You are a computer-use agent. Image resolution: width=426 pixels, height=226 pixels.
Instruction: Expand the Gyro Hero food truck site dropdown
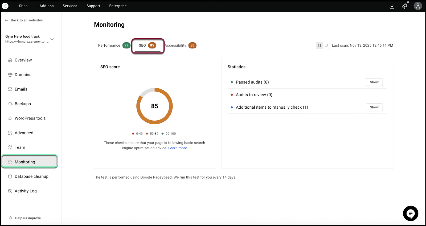52,39
